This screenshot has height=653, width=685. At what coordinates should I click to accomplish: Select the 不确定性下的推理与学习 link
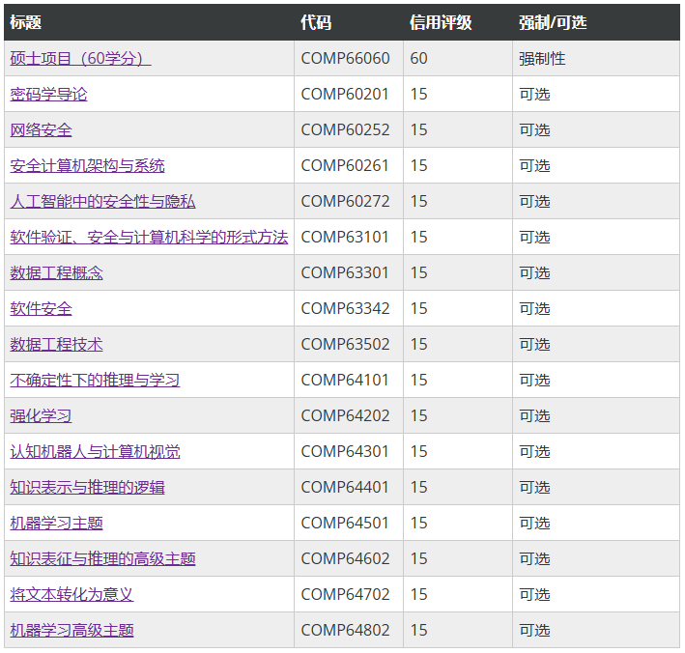[x=95, y=380]
